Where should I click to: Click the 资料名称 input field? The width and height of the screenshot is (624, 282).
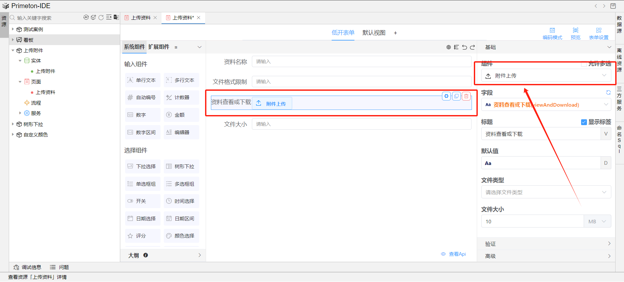361,62
